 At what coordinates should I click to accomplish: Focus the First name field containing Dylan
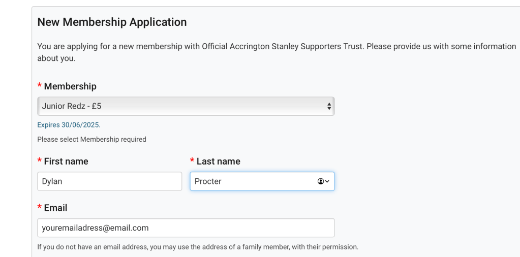(109, 181)
